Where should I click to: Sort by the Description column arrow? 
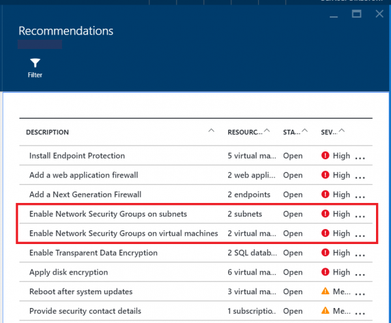210,131
